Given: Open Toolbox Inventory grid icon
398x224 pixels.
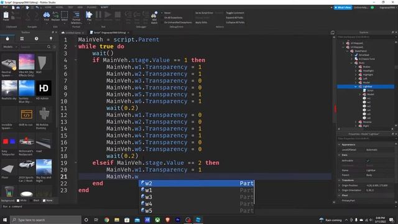Looking at the screenshot, I should coord(22,39).
